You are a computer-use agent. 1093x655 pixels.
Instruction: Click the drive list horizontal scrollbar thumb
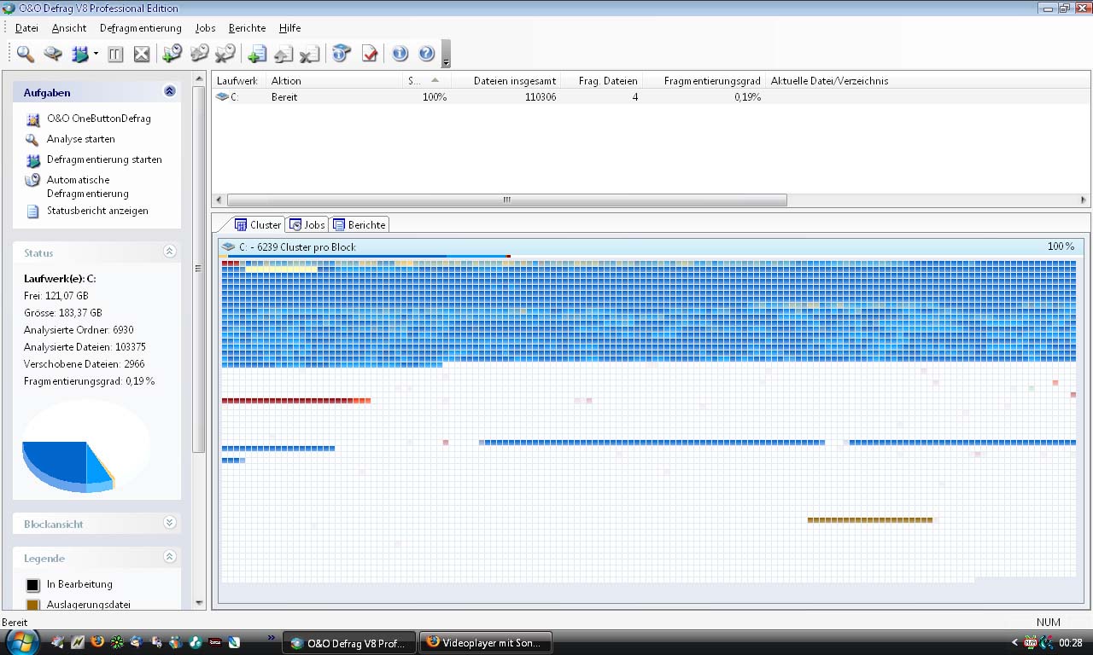coord(506,200)
